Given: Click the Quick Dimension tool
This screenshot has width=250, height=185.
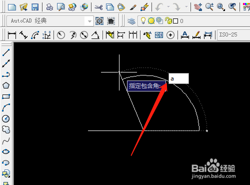Looking at the screenshot, I should 110,35.
